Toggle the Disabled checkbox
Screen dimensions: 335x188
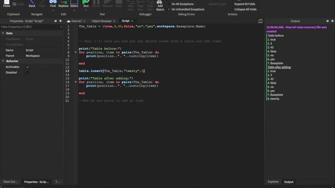click(x=27, y=73)
